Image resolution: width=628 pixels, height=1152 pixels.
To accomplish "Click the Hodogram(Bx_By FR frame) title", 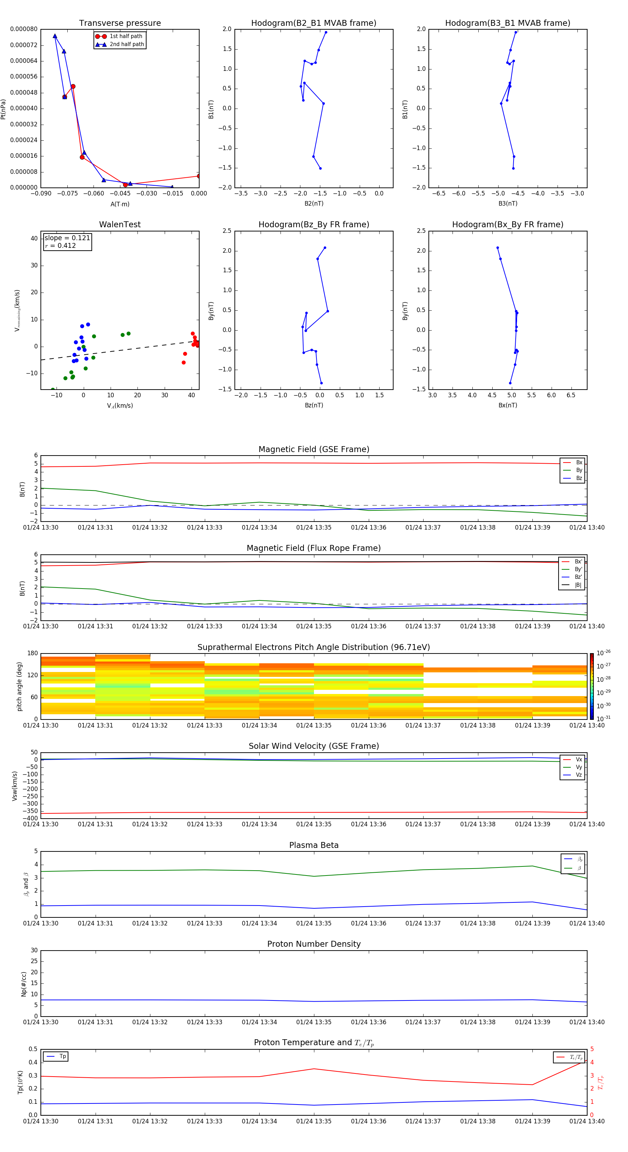I will coord(508,224).
